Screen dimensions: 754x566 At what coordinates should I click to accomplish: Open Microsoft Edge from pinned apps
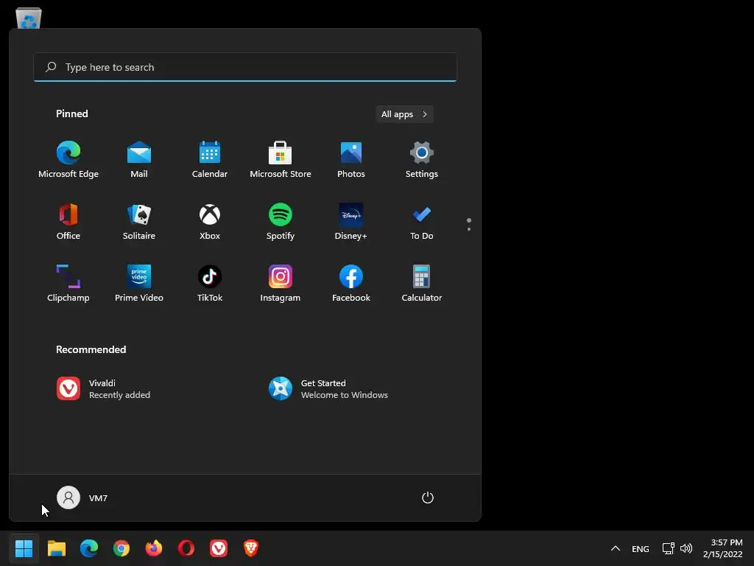(68, 160)
